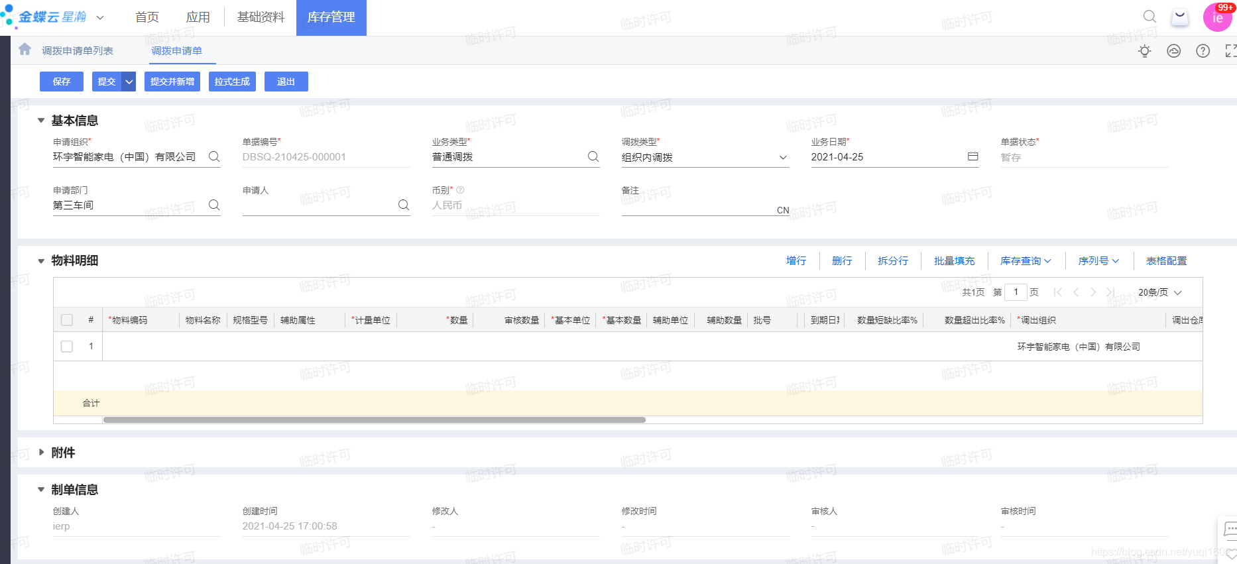Image resolution: width=1237 pixels, height=564 pixels.
Task: Collapse the 制单信息 section
Action: pos(41,490)
